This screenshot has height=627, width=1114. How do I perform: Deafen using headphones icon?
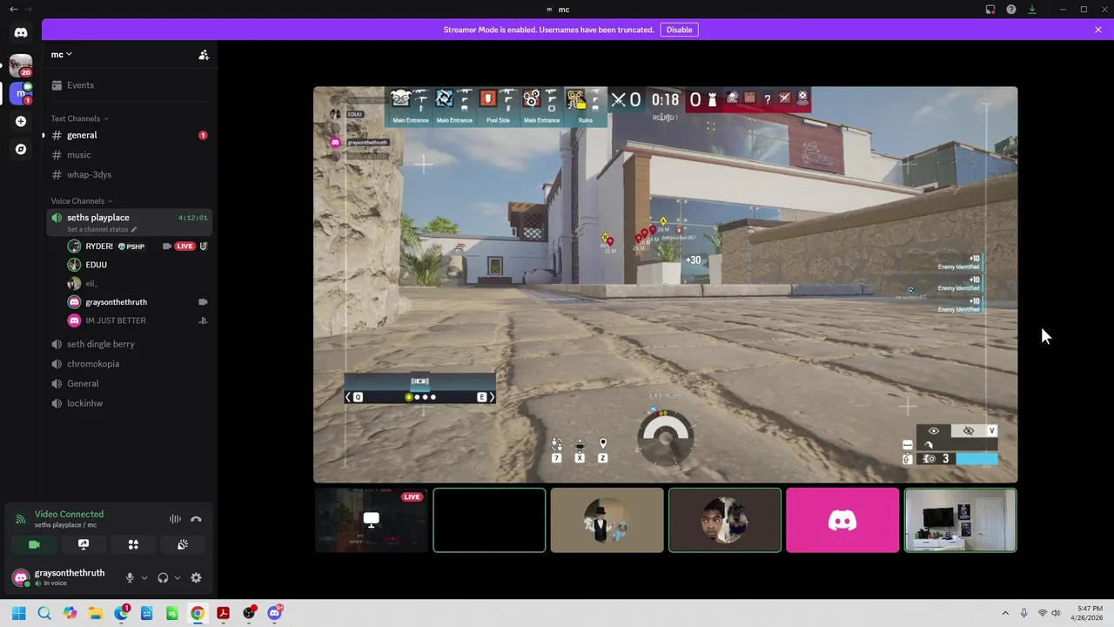tap(163, 577)
